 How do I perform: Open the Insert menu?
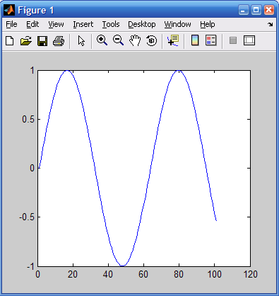point(83,24)
